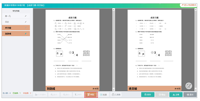Click 打开课件 open courseware button
200x101 pixels.
pos(40,95)
